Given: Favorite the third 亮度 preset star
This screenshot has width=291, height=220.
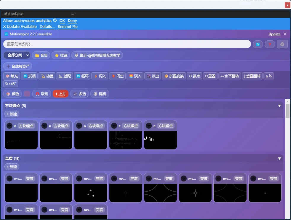Looking at the screenshot, I should click(x=79, y=178).
